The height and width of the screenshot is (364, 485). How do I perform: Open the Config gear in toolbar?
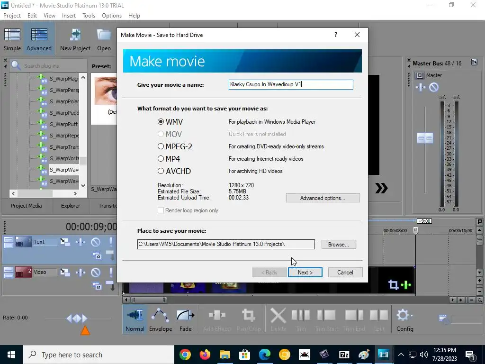coord(404,320)
